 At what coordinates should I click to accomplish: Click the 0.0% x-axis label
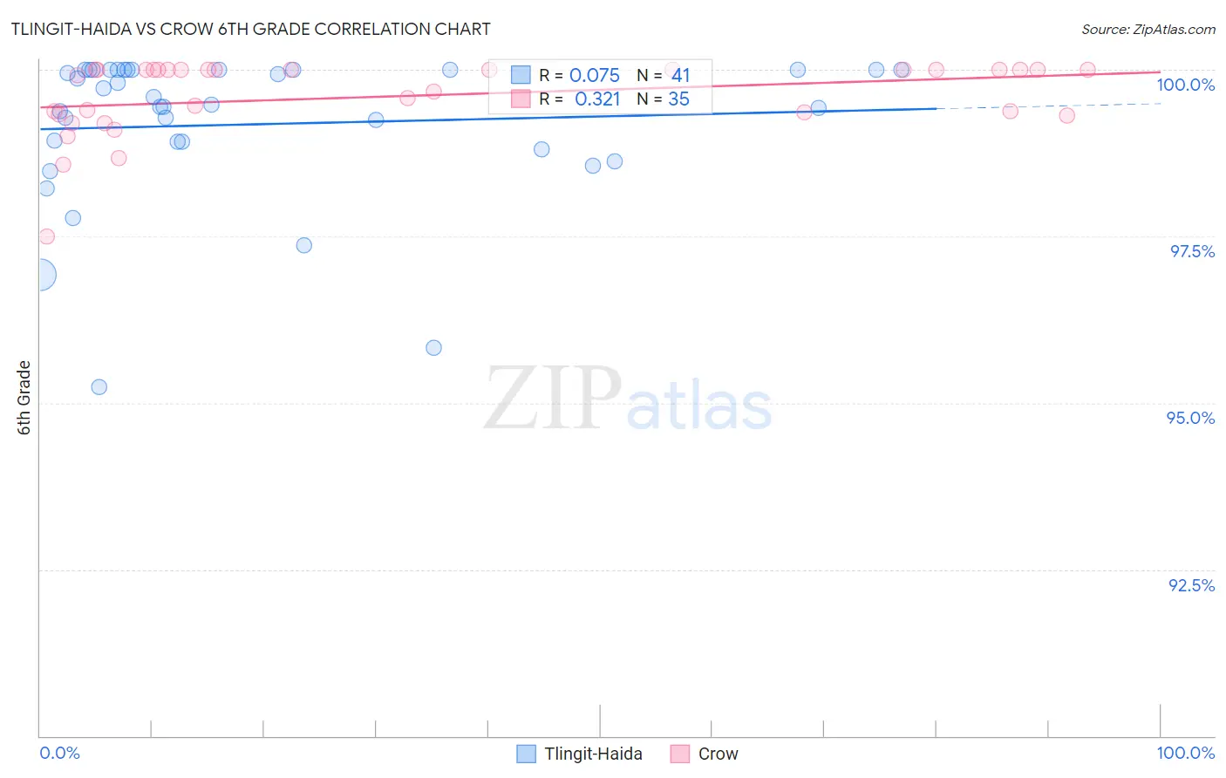point(59,753)
